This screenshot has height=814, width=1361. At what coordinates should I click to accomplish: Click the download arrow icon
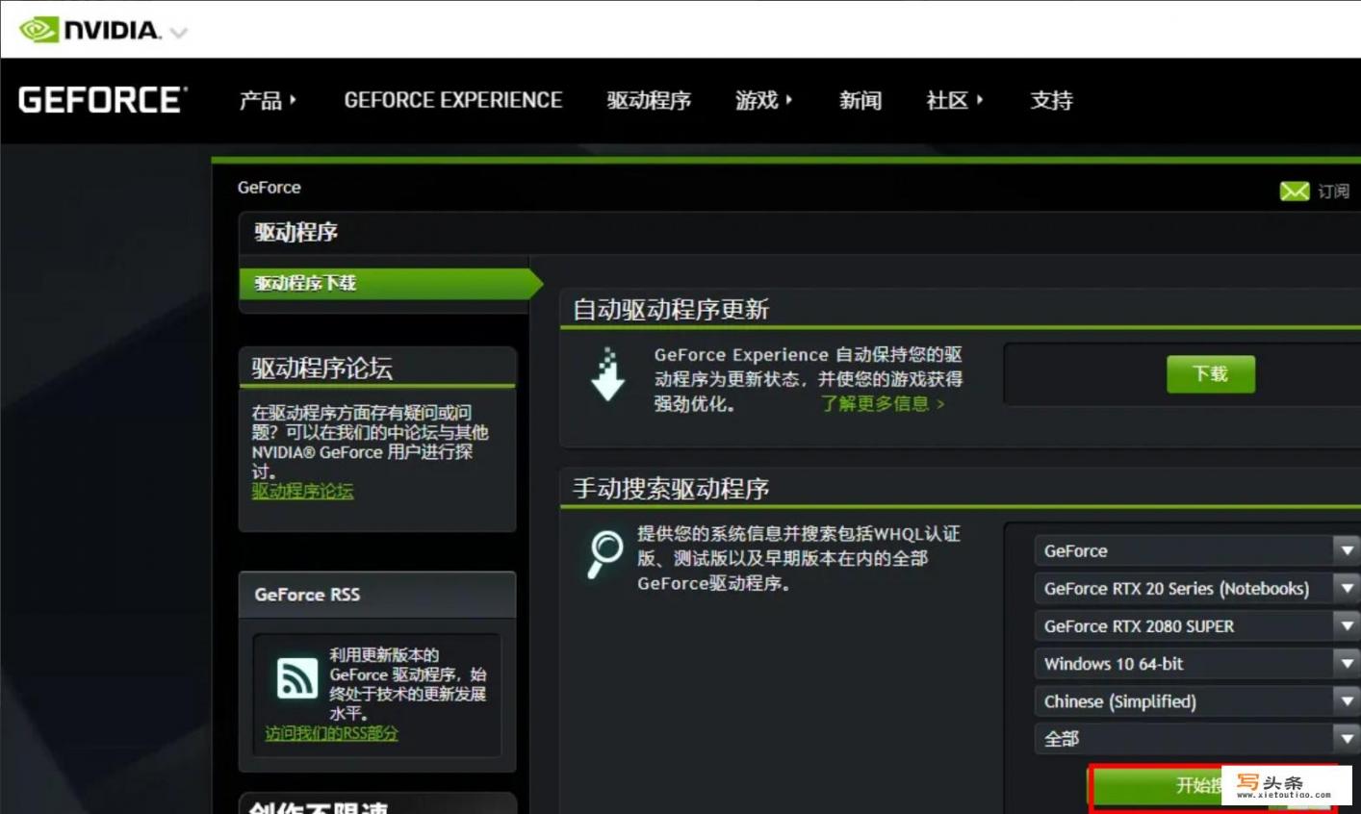tap(607, 374)
